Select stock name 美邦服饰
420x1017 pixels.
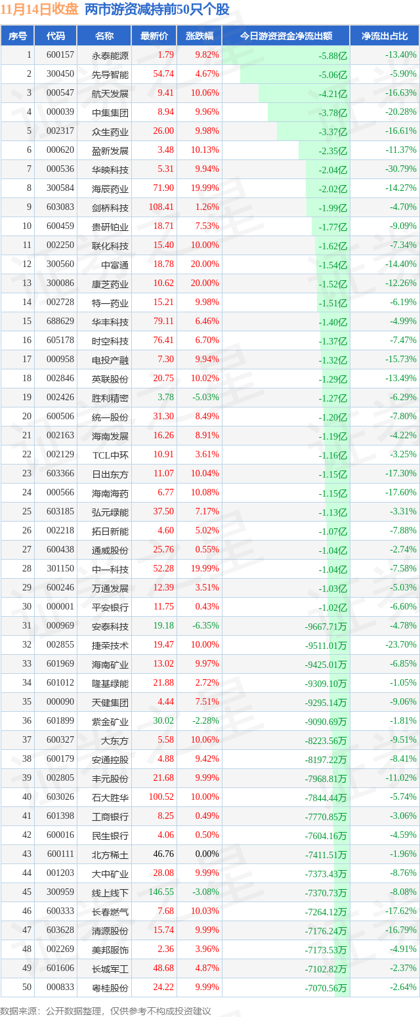(x=110, y=949)
